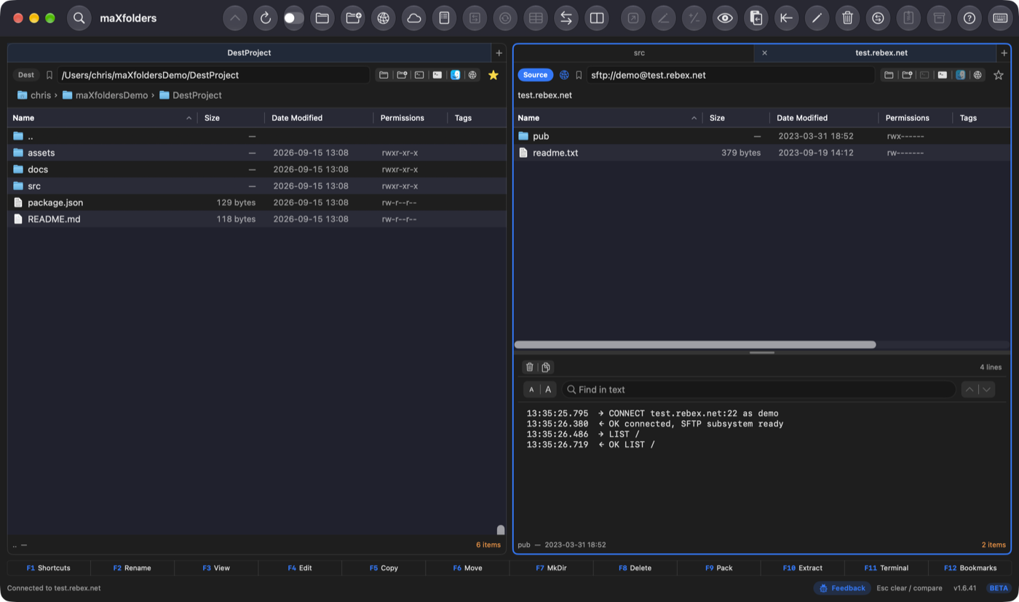Image resolution: width=1019 pixels, height=602 pixels.
Task: Click the new folder plus toolbar icon
Action: point(353,18)
